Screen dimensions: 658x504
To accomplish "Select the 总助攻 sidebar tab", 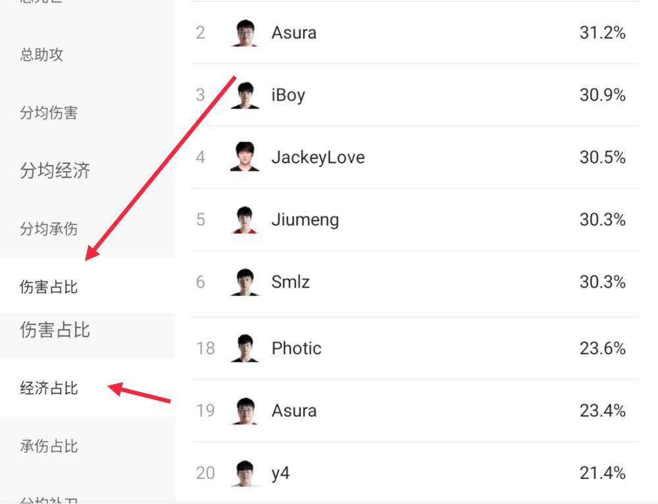I will click(x=41, y=55).
